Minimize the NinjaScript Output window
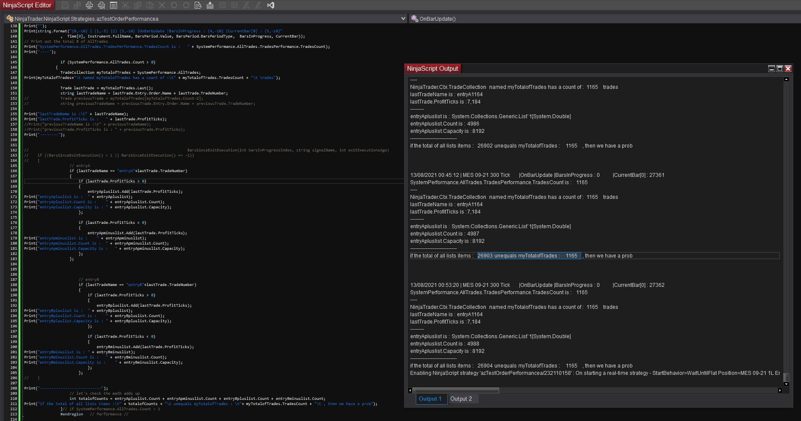The width and height of the screenshot is (801, 421). coord(772,69)
